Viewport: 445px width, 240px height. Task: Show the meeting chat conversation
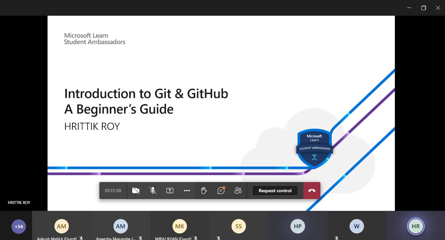click(x=221, y=190)
